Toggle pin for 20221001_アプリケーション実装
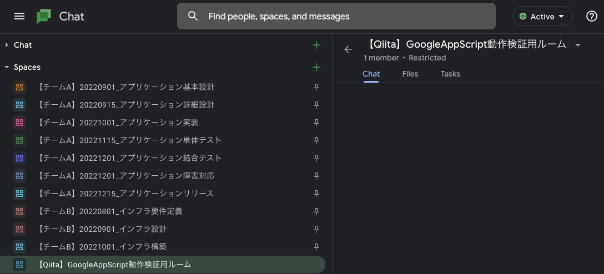The height and width of the screenshot is (274, 604). (316, 123)
